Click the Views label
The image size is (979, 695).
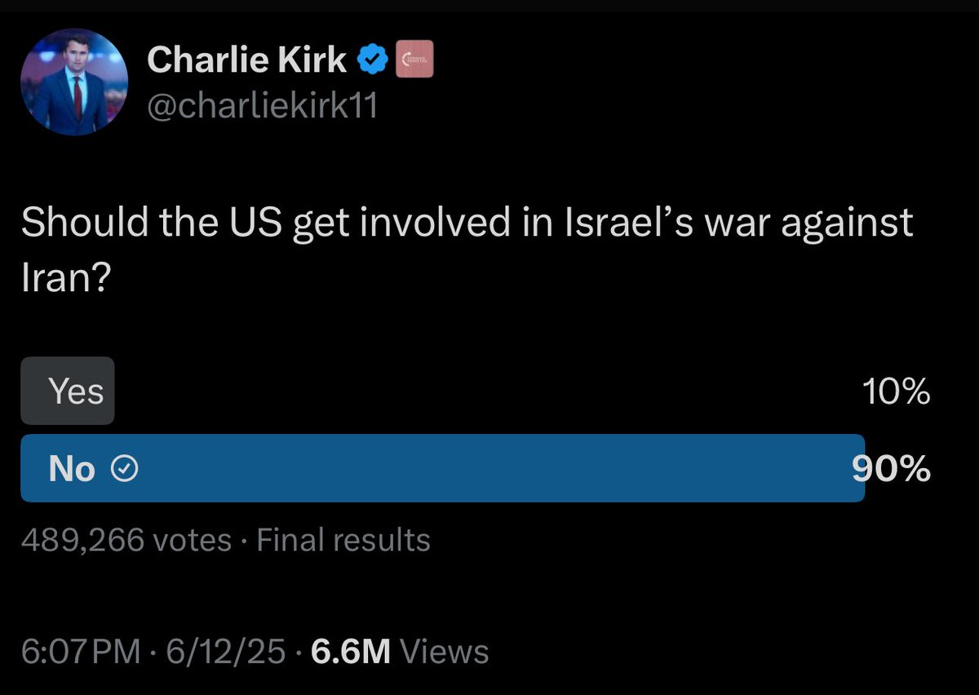tap(445, 651)
